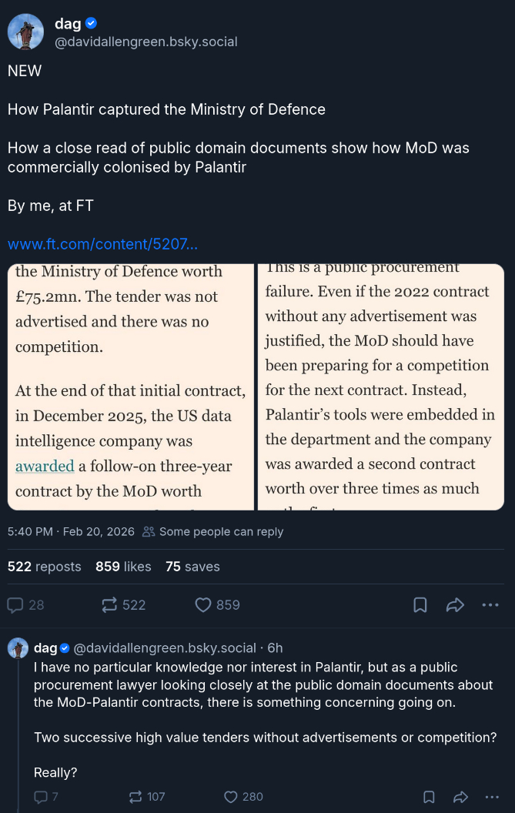This screenshot has width=515, height=813.
Task: Open the reply post's three-dot menu
Action: (492, 797)
